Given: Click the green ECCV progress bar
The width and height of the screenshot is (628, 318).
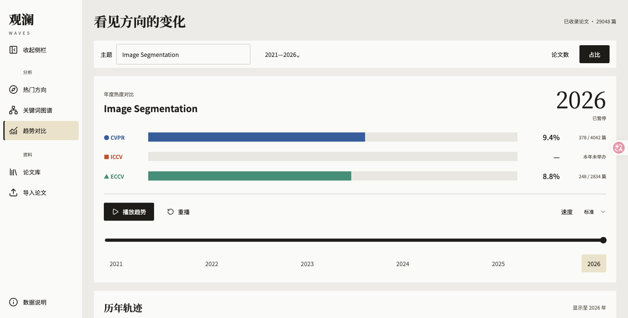Looking at the screenshot, I should coord(250,176).
